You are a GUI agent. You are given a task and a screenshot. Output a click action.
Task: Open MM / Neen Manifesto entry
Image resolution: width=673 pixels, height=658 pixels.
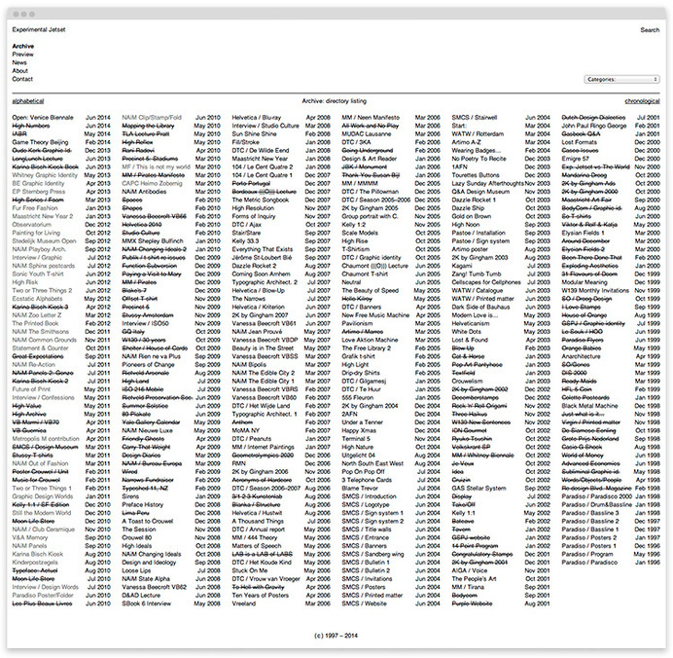point(371,117)
